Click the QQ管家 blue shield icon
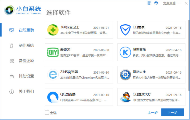 pos(125,30)
